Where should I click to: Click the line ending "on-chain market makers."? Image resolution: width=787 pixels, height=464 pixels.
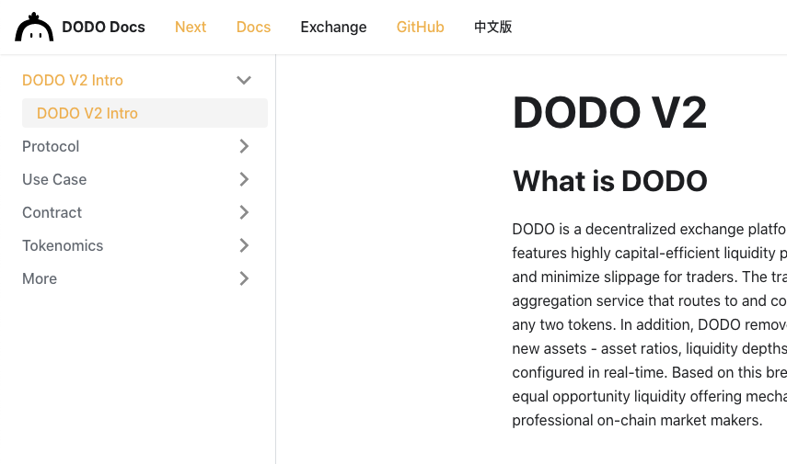(637, 420)
